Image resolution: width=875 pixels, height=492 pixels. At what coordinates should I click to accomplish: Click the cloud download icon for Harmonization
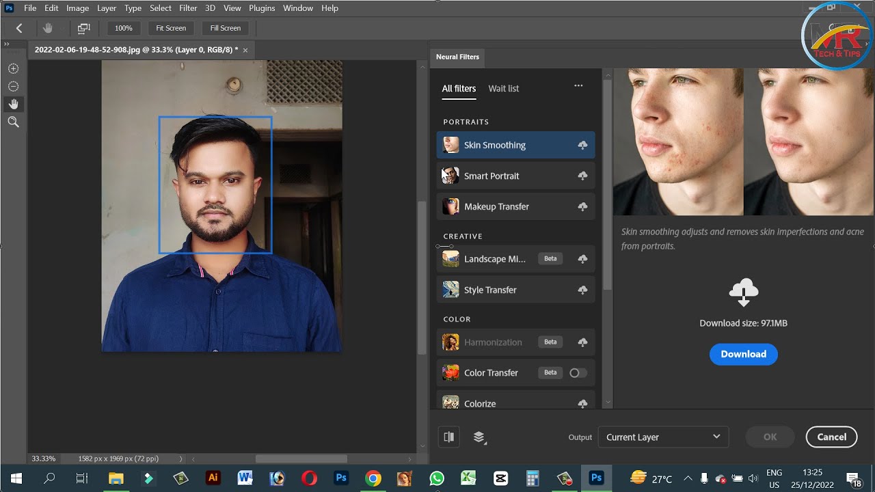click(x=582, y=342)
